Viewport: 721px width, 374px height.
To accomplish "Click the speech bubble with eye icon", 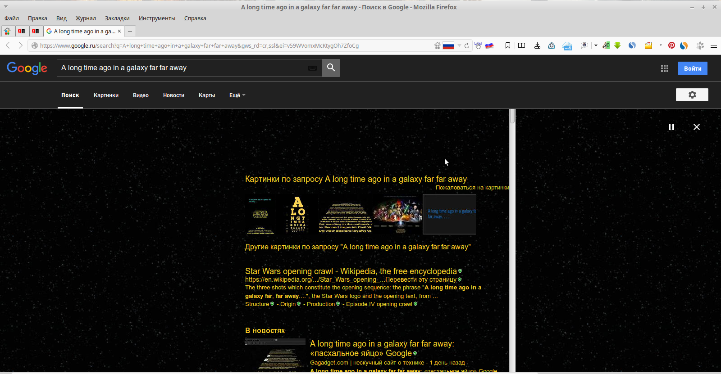I will click(x=584, y=45).
